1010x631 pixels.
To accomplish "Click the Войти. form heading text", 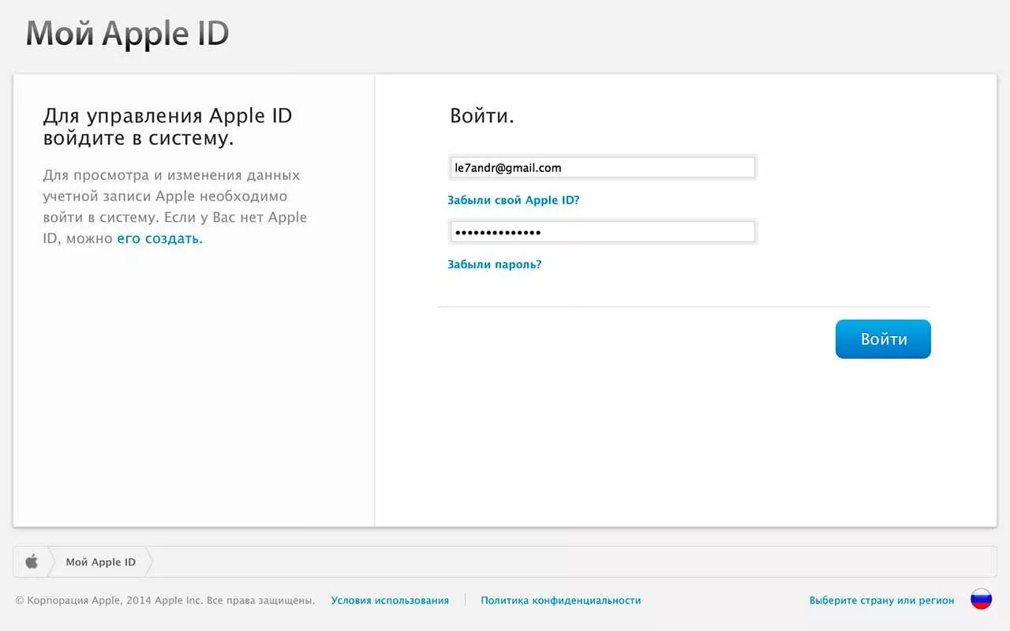I will click(x=482, y=116).
